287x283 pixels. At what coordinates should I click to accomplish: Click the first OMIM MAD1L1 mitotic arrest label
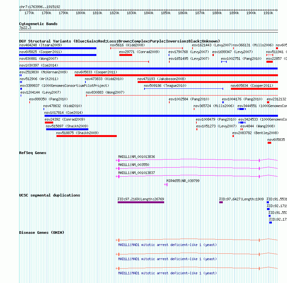pos(167,245)
